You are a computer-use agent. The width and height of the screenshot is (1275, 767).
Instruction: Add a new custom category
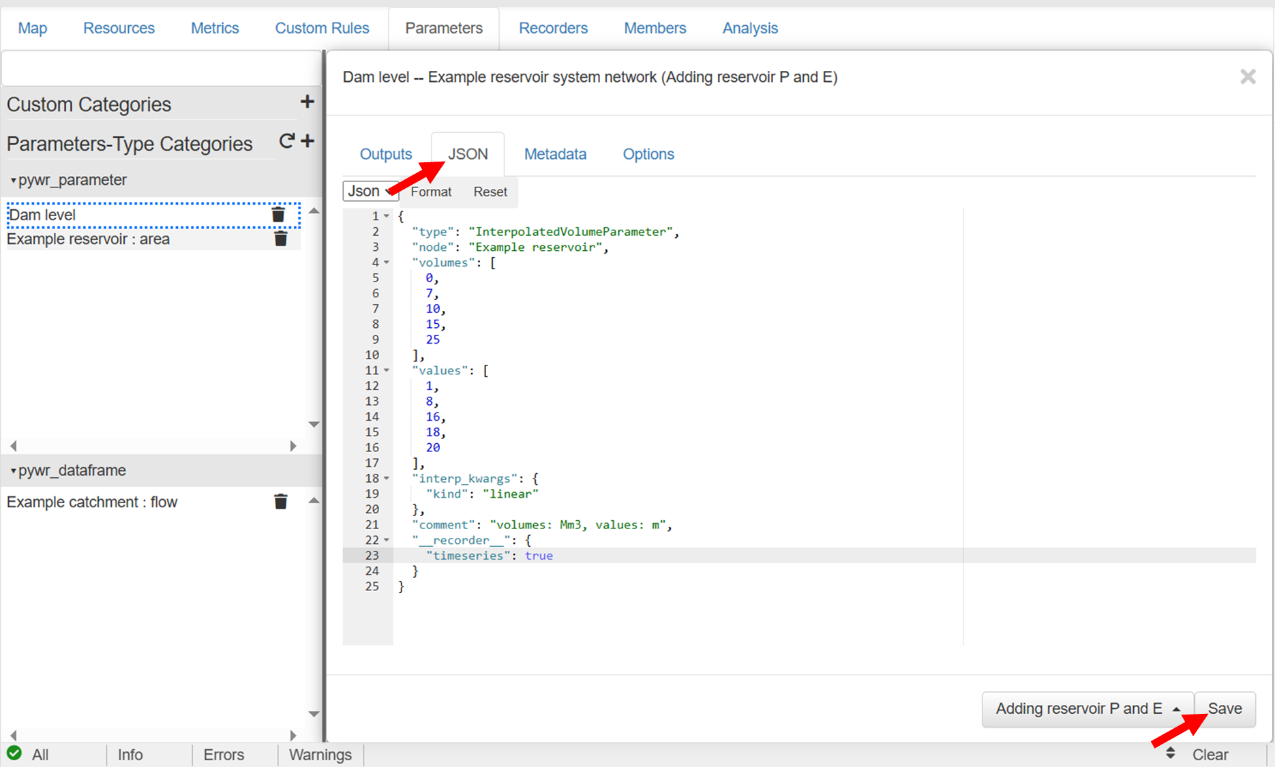[307, 102]
